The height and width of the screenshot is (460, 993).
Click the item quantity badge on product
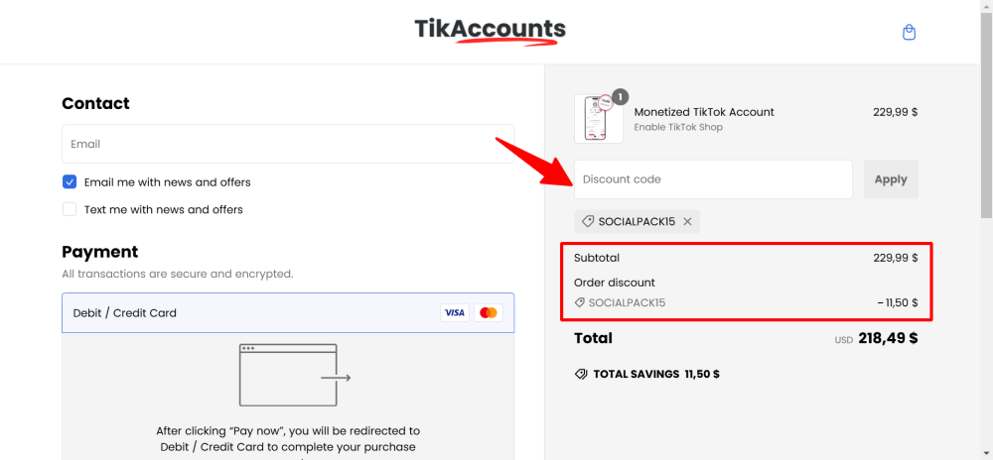pos(621,97)
